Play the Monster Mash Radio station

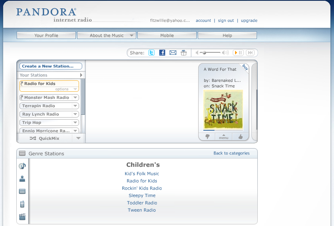click(x=46, y=98)
